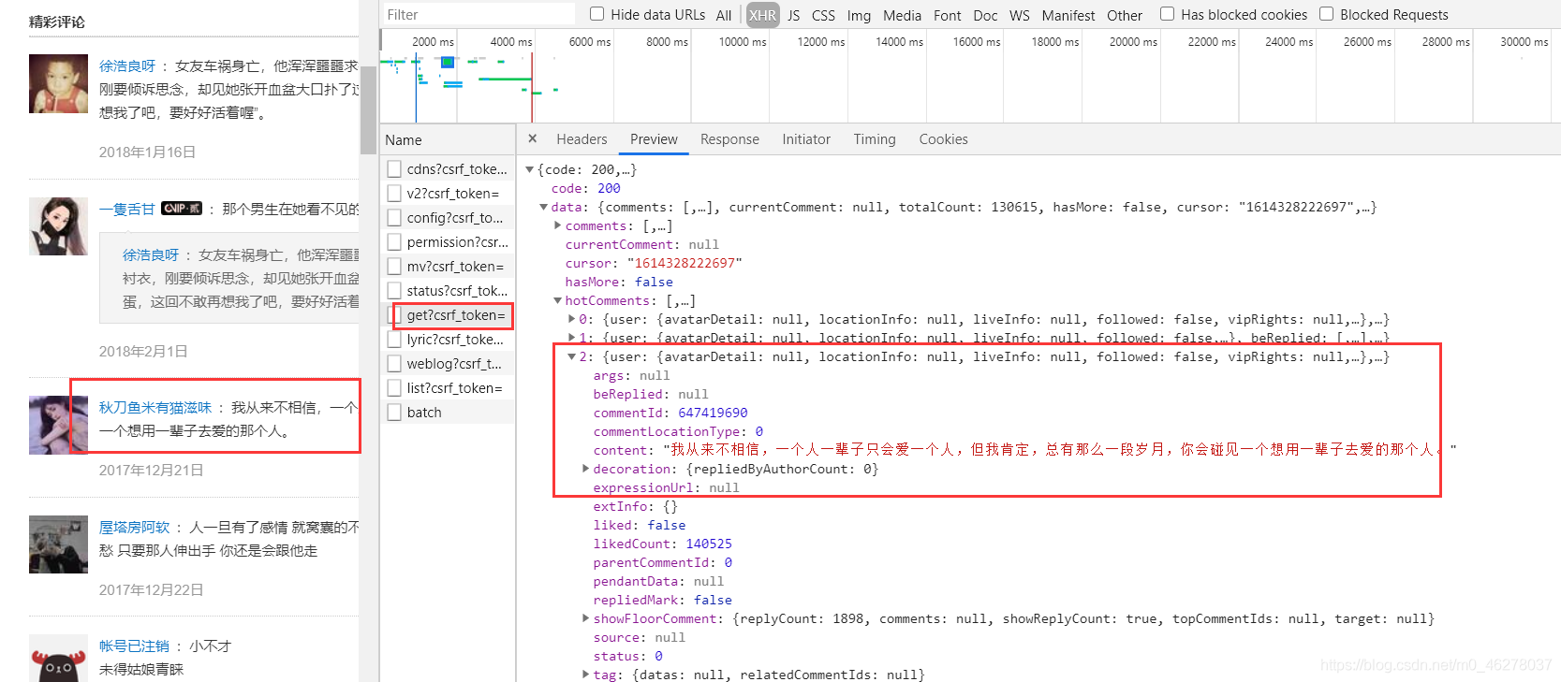Focus the network Filter input
The image size is (1561, 682).
[479, 14]
